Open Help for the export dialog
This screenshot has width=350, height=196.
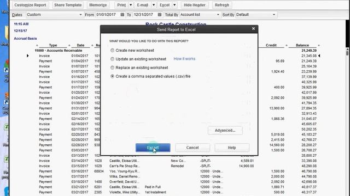[232, 148]
